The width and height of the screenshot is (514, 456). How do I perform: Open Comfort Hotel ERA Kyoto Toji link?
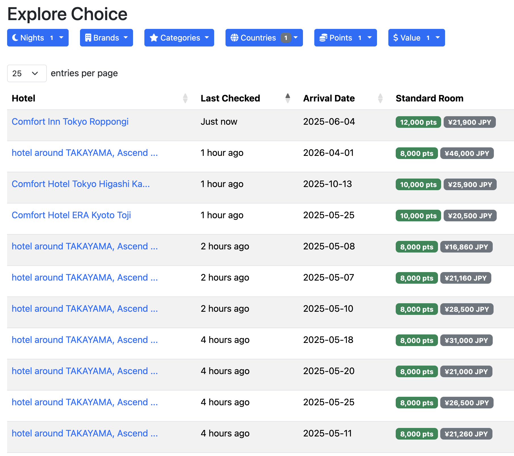71,215
